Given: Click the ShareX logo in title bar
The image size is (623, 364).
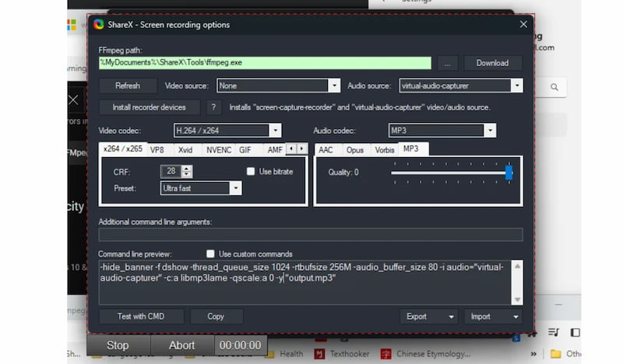Looking at the screenshot, I should point(99,24).
